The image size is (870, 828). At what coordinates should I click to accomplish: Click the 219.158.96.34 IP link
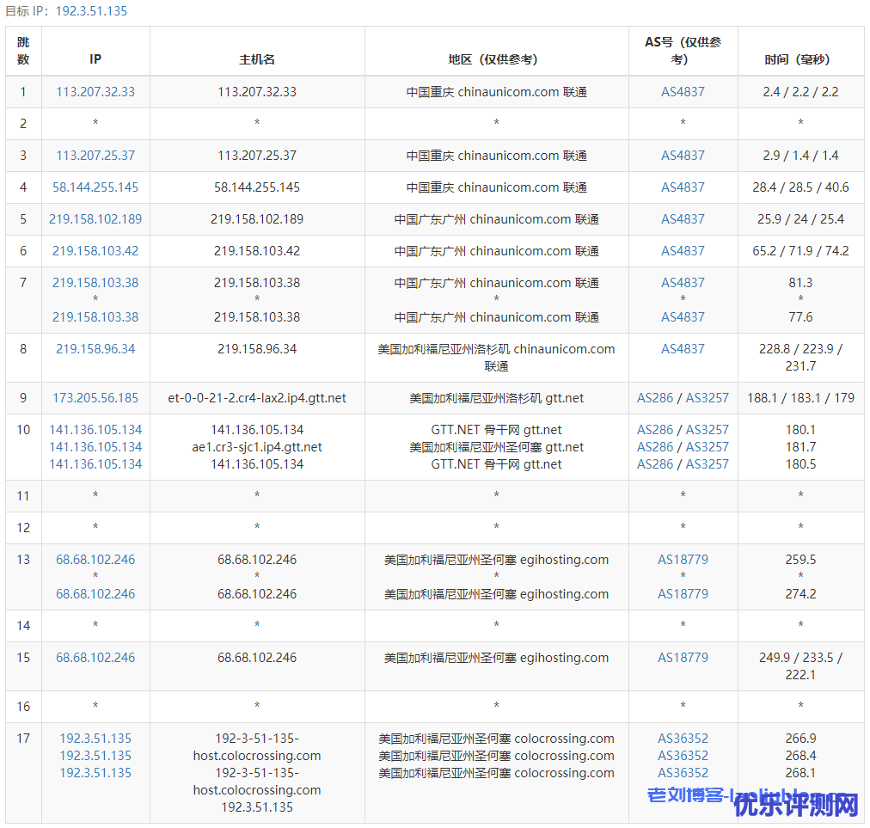point(95,349)
